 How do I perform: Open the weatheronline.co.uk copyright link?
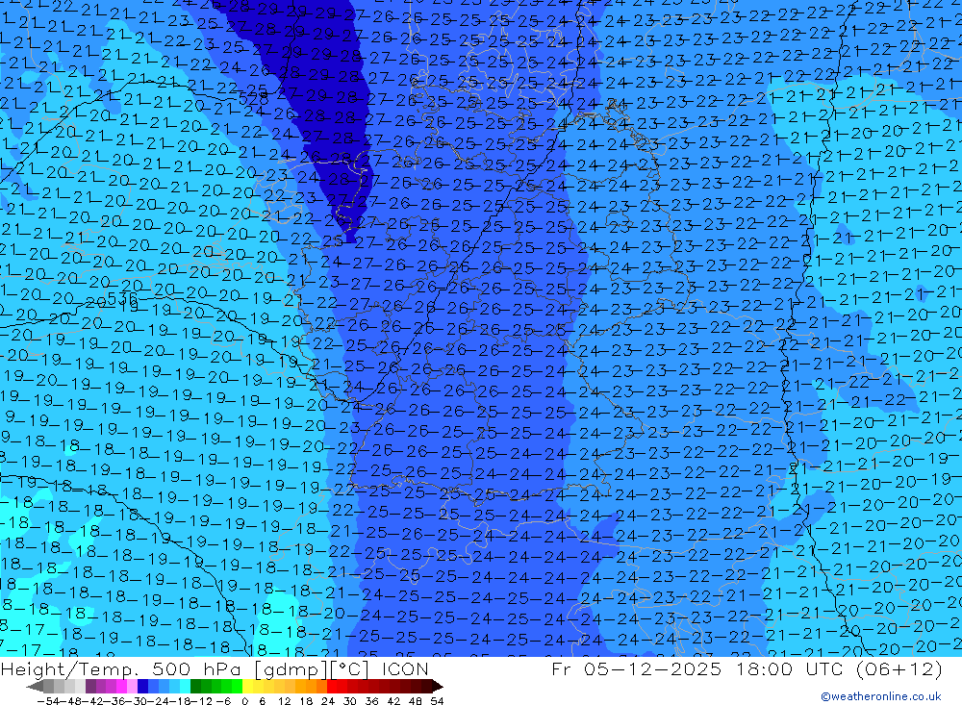880,696
